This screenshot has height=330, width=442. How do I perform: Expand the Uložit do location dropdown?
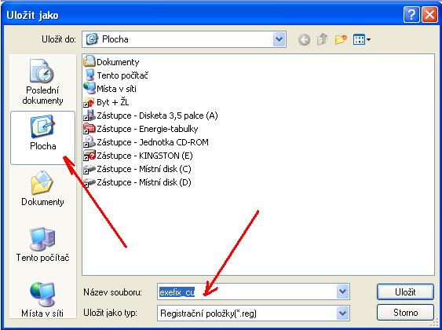click(279, 39)
